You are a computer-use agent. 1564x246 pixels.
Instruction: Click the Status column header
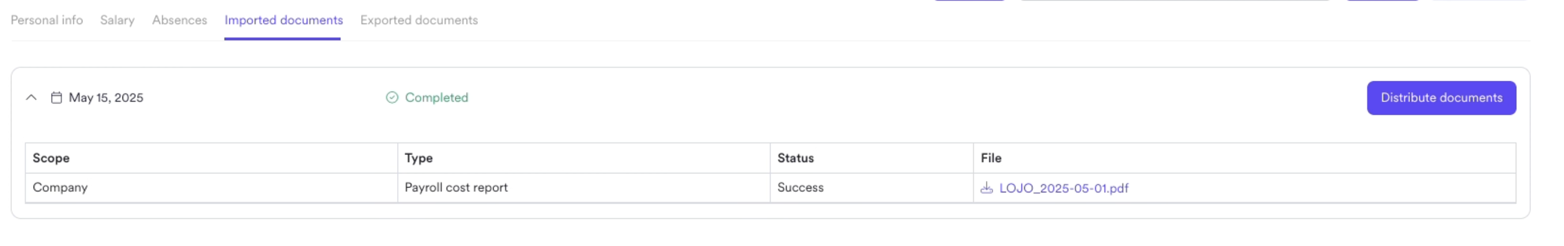click(796, 158)
